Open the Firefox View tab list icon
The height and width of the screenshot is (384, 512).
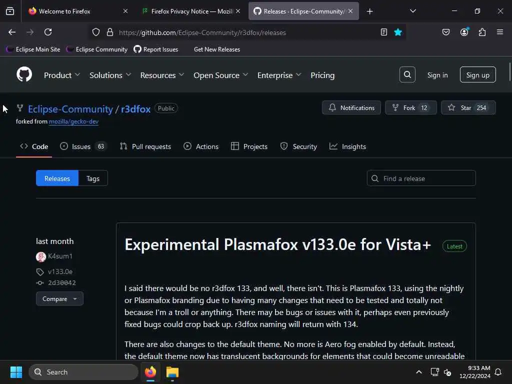pos(10,11)
